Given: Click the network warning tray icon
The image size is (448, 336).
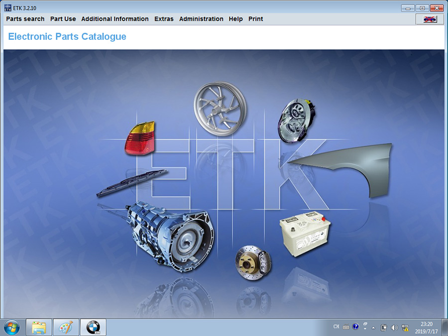Looking at the screenshot, I should pos(405,328).
